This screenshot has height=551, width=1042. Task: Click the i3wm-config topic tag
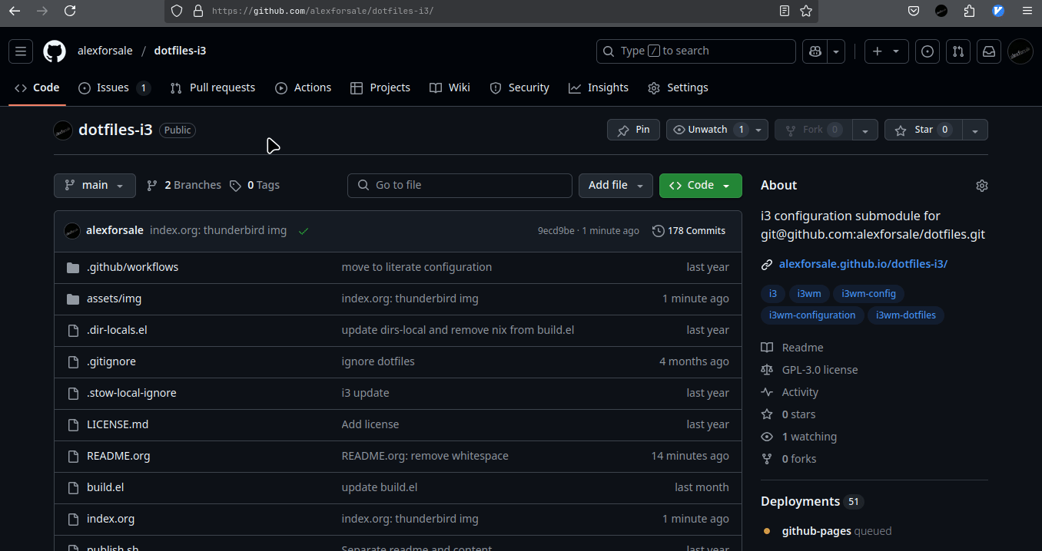tap(868, 294)
